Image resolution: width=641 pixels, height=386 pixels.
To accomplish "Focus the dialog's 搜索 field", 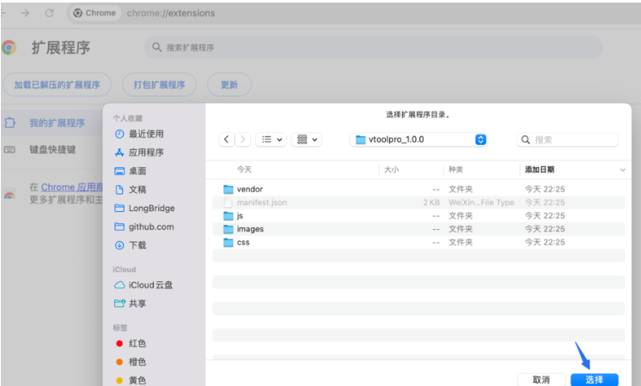I will tap(567, 140).
